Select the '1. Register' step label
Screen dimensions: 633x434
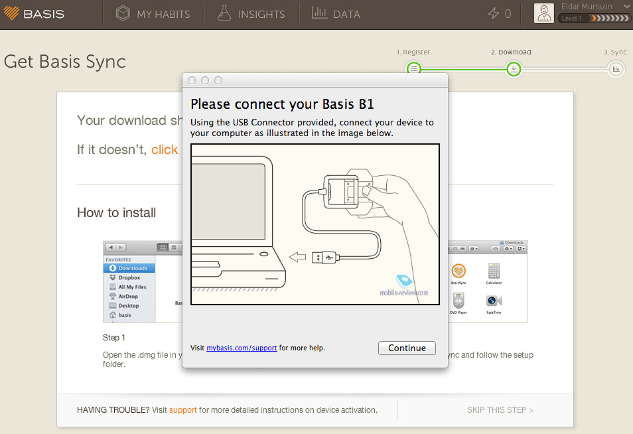tap(413, 52)
